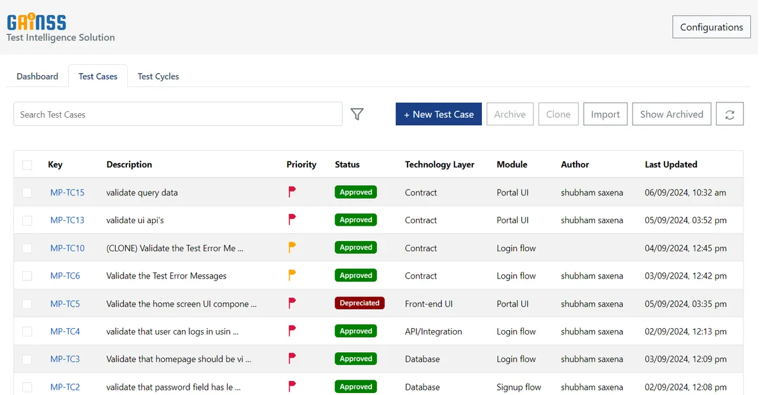Open test case MP-TC3 link

65,359
